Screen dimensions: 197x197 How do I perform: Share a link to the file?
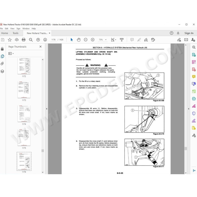pyautogui.click(x=179, y=40)
